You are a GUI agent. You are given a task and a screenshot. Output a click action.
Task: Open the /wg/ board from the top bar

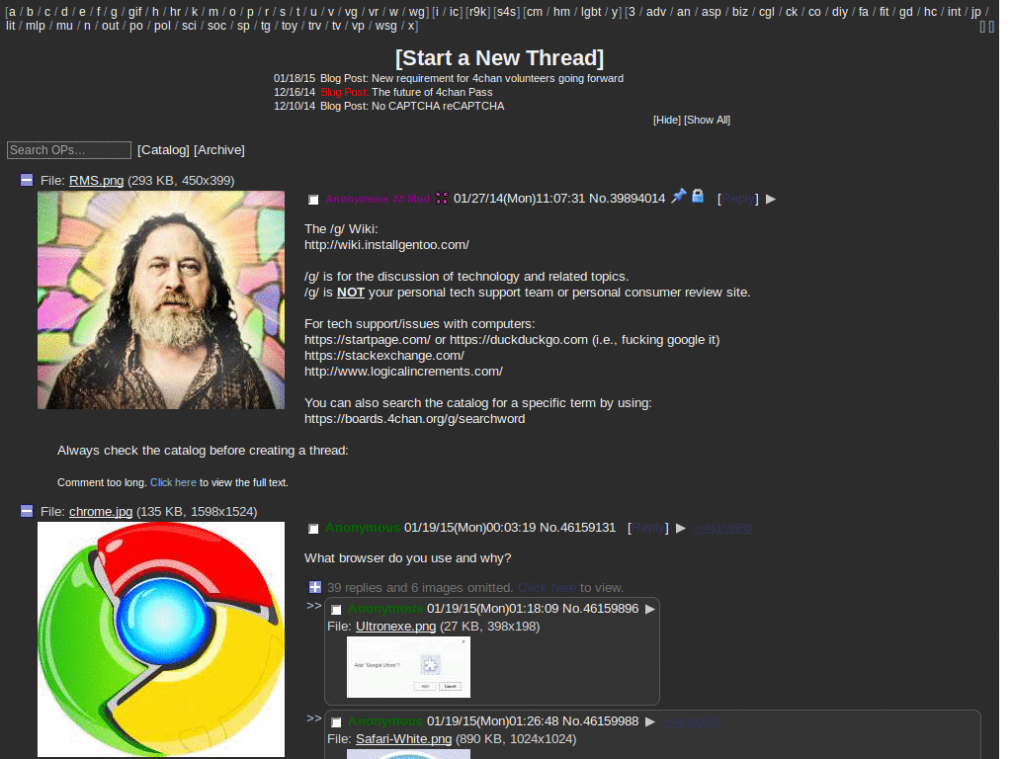[x=415, y=12]
